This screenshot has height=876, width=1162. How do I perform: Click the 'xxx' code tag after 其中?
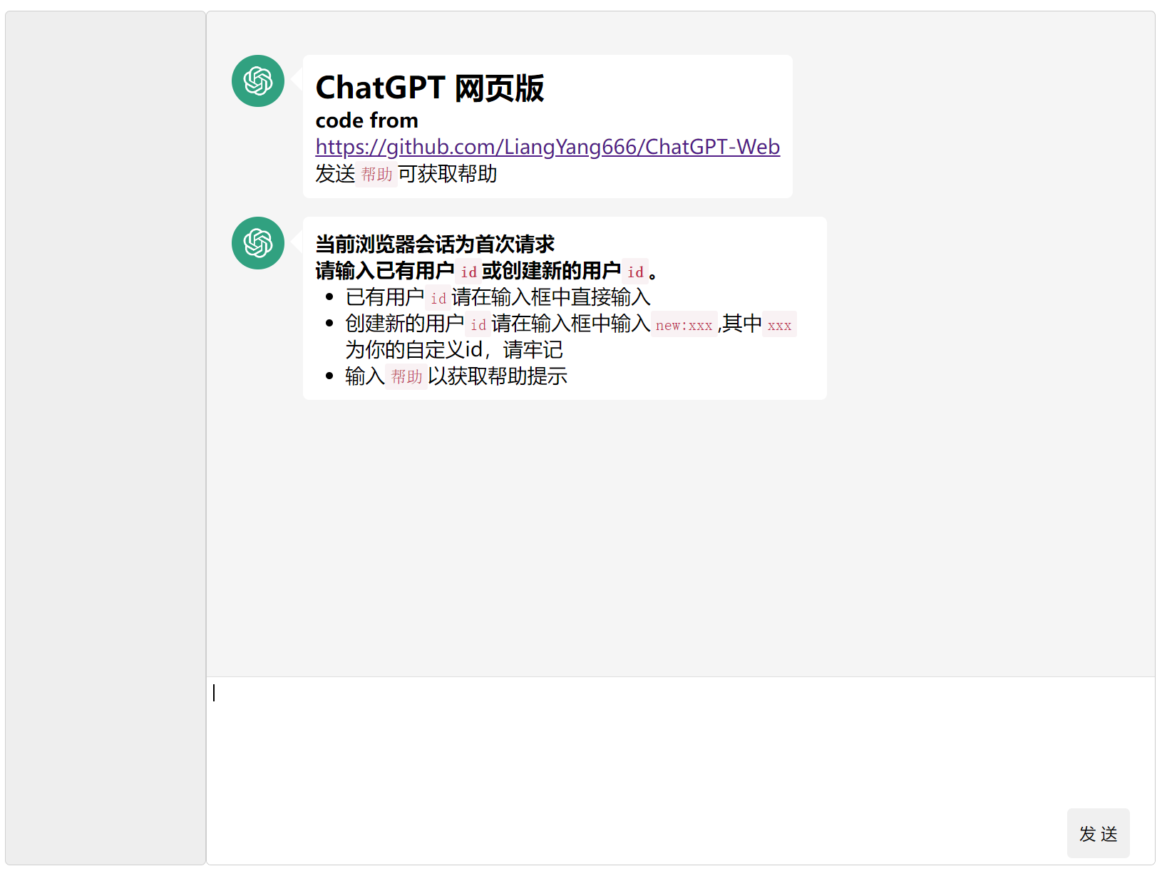[x=779, y=325]
